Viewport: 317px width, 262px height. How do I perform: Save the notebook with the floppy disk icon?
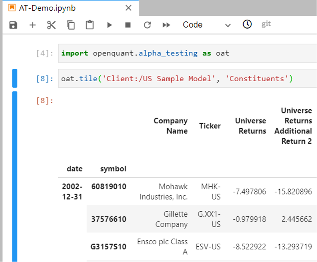(13, 25)
